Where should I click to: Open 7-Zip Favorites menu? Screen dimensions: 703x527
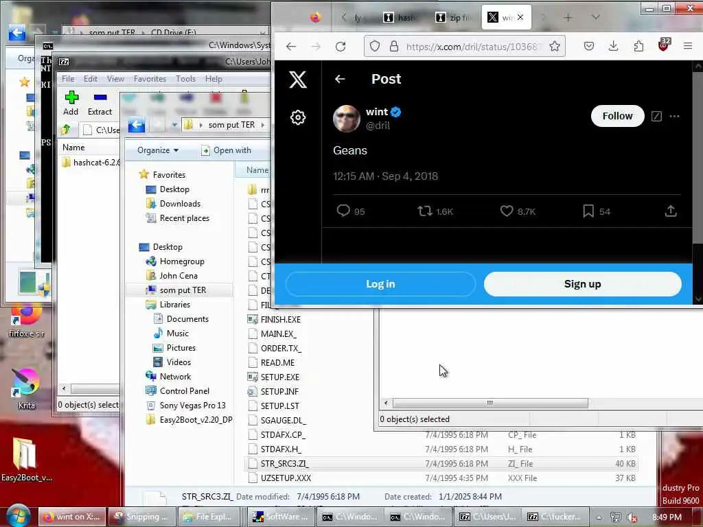coord(150,79)
